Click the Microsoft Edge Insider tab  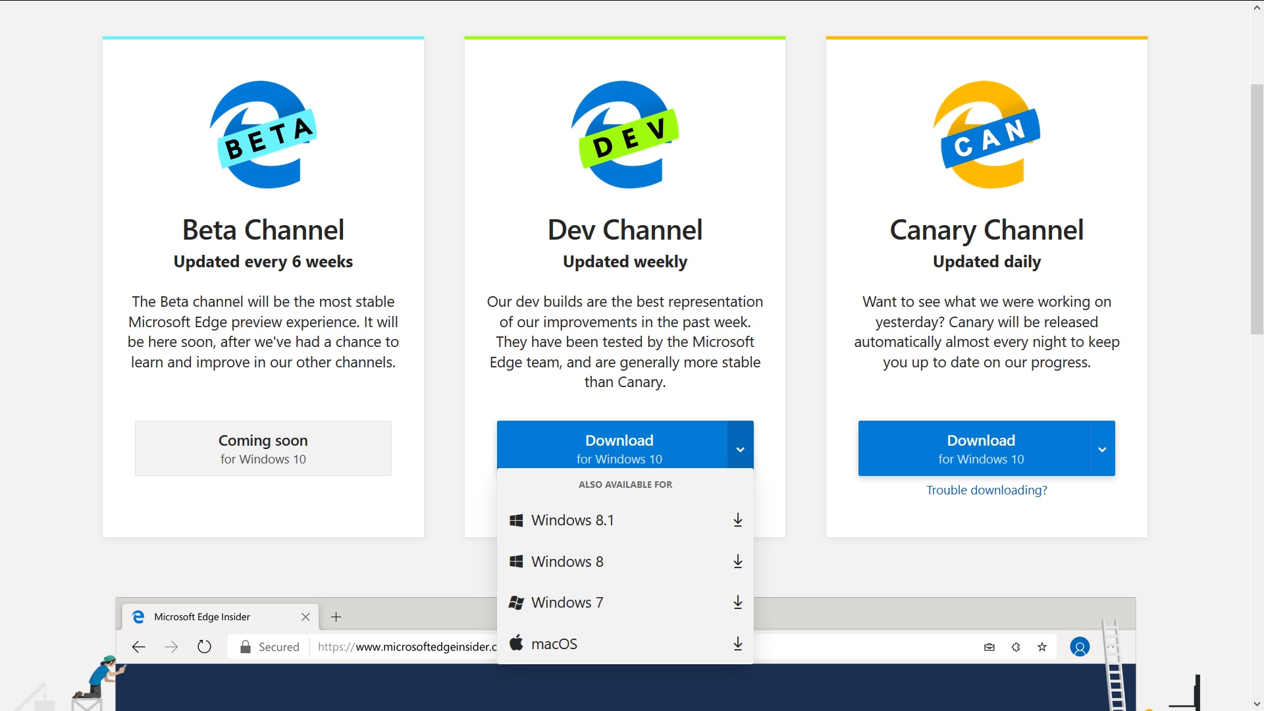pyautogui.click(x=221, y=617)
